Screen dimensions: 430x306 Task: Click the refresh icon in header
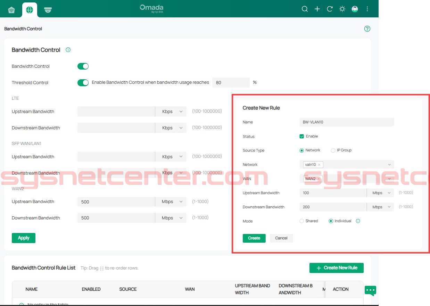pyautogui.click(x=330, y=9)
